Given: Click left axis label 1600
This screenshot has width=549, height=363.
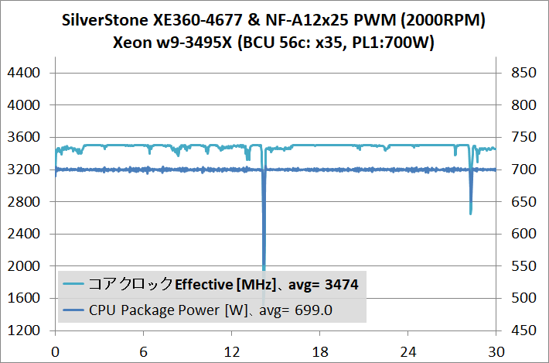Looking at the screenshot, I should [23, 298].
